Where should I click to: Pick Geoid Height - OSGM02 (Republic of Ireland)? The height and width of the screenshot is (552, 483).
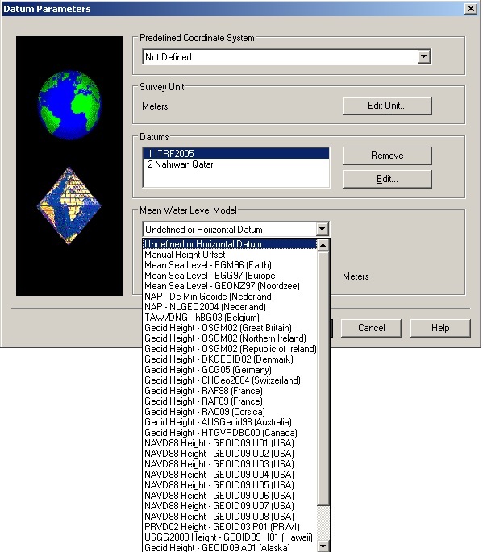230,349
